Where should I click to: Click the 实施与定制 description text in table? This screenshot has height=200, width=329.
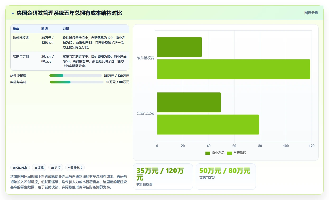pyautogui.click(x=95, y=61)
